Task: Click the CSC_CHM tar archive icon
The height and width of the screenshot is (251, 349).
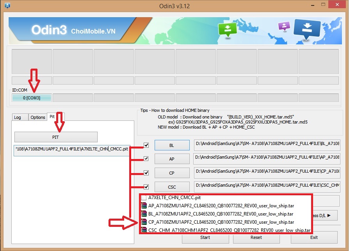Action: coord(144,230)
